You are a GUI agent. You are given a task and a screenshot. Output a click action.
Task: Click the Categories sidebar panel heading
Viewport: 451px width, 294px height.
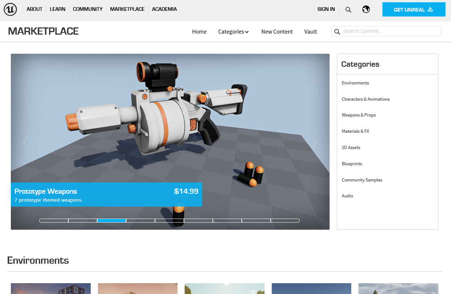point(360,64)
